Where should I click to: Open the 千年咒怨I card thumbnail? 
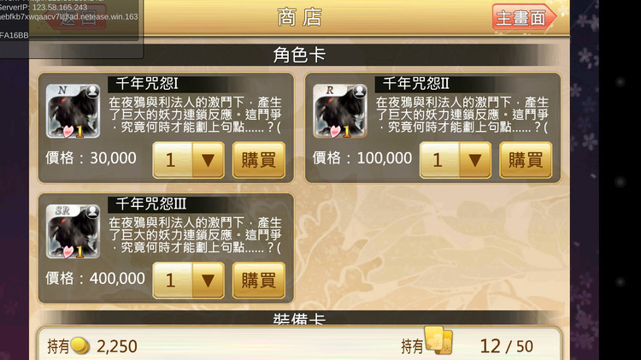(x=73, y=111)
